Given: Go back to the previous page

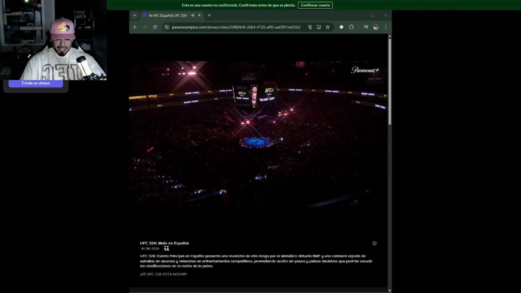Looking at the screenshot, I should pyautogui.click(x=135, y=27).
